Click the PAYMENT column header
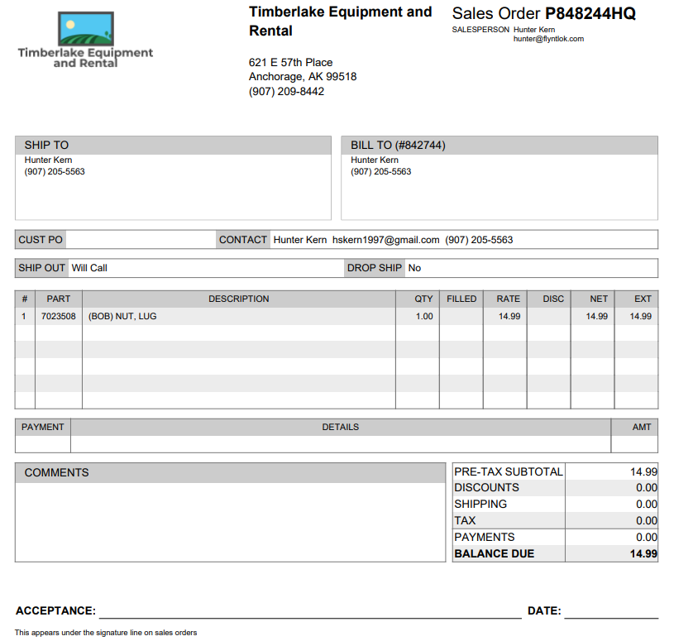Viewport: 674px width, 641px height. pos(42,427)
